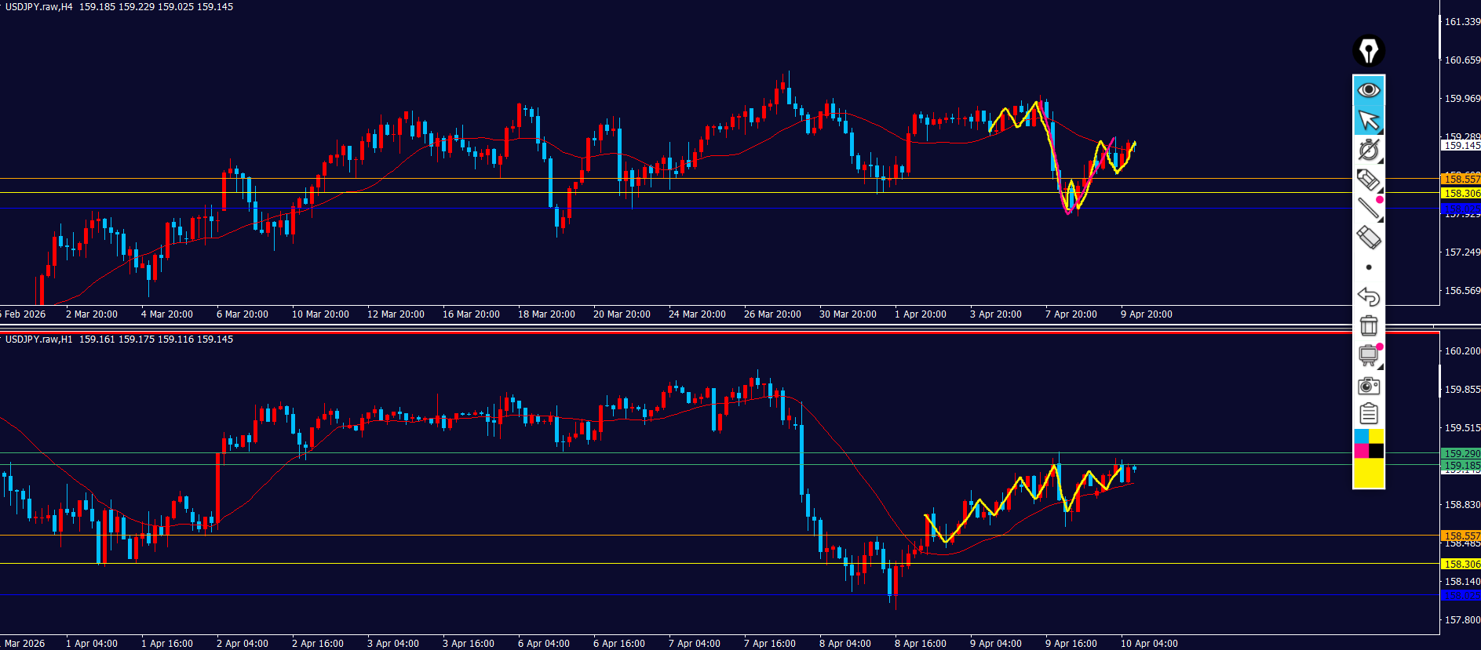This screenshot has width=1481, height=650.
Task: Select the eraser tool
Action: 1368,237
